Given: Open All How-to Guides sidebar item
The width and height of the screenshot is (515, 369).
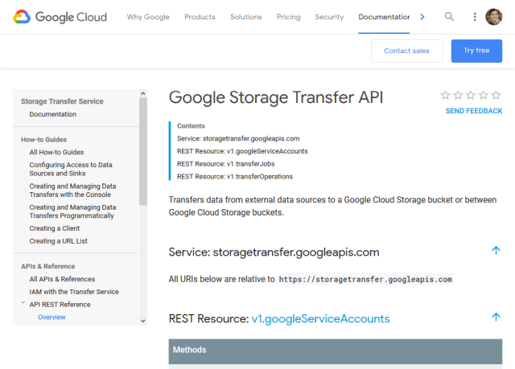Looking at the screenshot, I should pos(56,152).
